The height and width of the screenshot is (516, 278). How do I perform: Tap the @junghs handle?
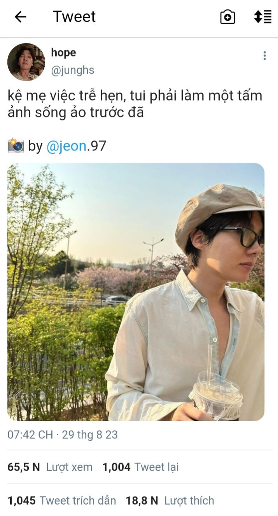coord(73,70)
